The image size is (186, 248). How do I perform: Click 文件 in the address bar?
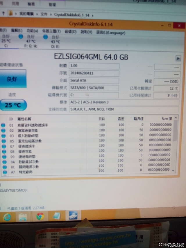[44, 15]
